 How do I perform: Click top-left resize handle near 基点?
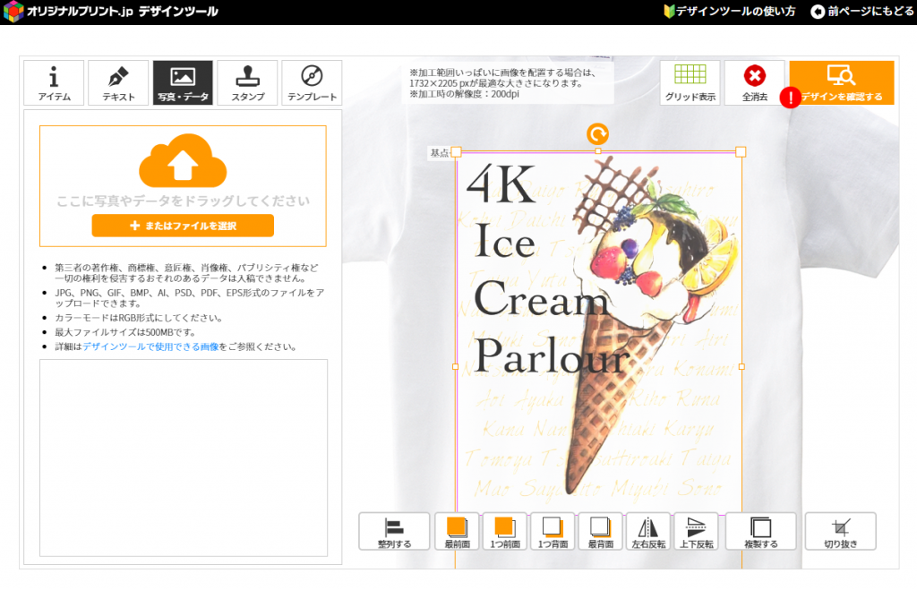pyautogui.click(x=457, y=152)
